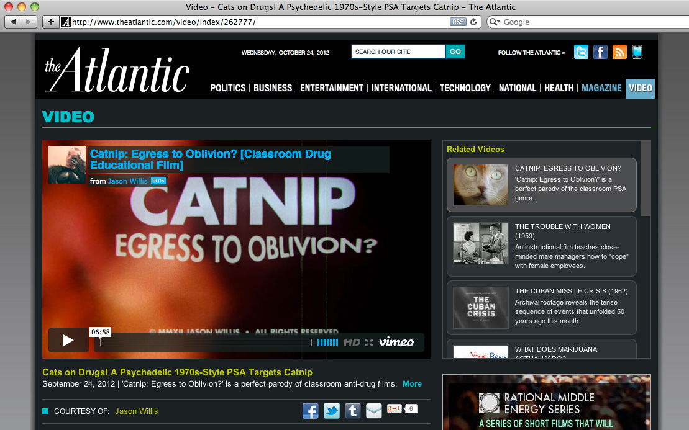The height and width of the screenshot is (430, 689).
Task: Share the video on Facebook below the player
Action: coord(311,410)
